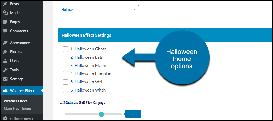Collapse the admin sidebar menu

coord(18,119)
